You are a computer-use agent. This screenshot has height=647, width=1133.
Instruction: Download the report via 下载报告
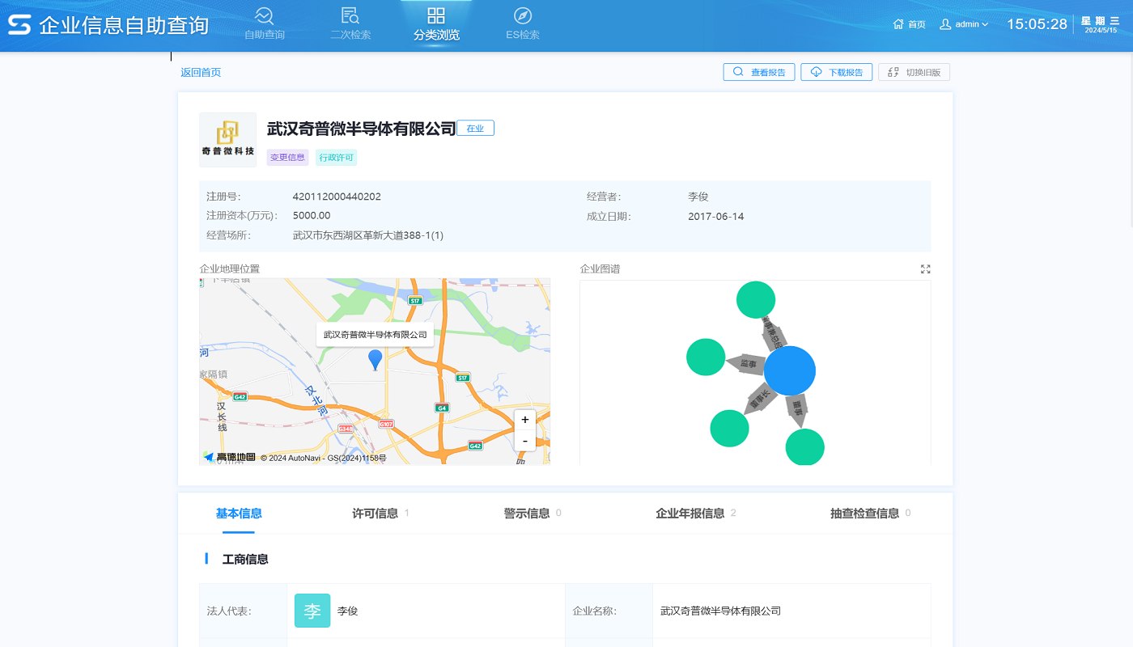click(836, 72)
